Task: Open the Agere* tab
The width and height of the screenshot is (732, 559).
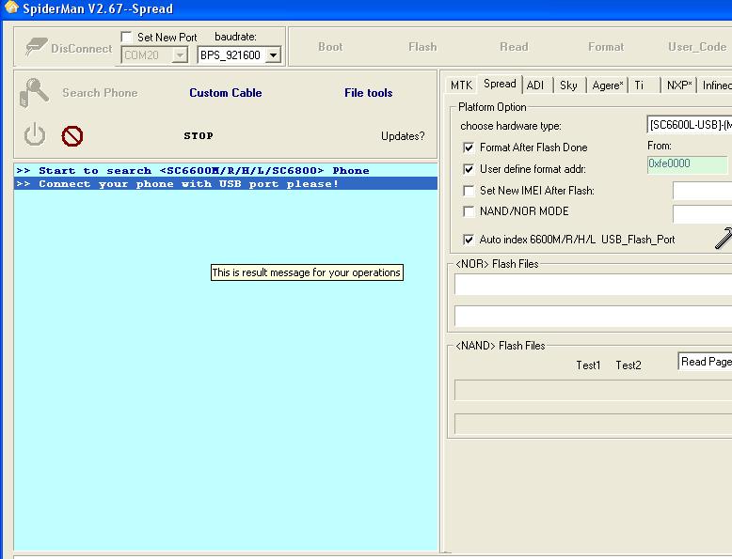Action: (608, 85)
